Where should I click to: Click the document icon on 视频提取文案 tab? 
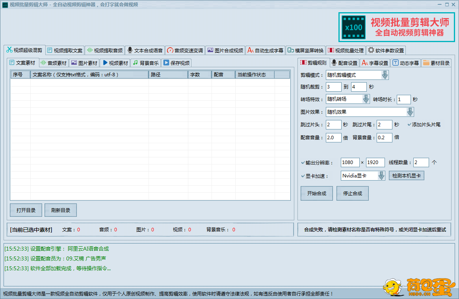pos(50,50)
